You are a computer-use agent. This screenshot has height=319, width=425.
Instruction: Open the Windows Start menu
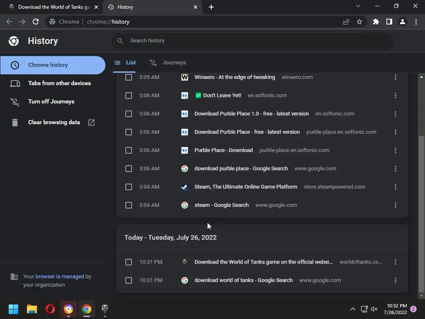[13, 309]
